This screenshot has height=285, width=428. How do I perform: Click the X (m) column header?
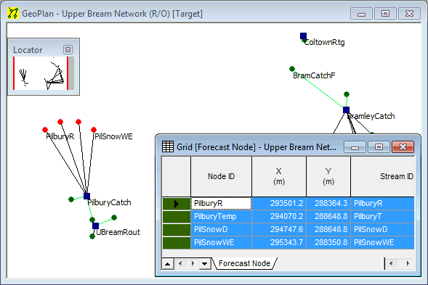click(x=279, y=176)
